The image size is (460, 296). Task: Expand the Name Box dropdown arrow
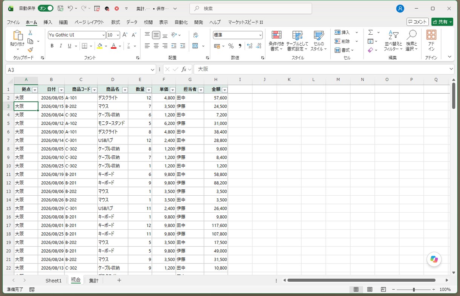click(x=152, y=69)
